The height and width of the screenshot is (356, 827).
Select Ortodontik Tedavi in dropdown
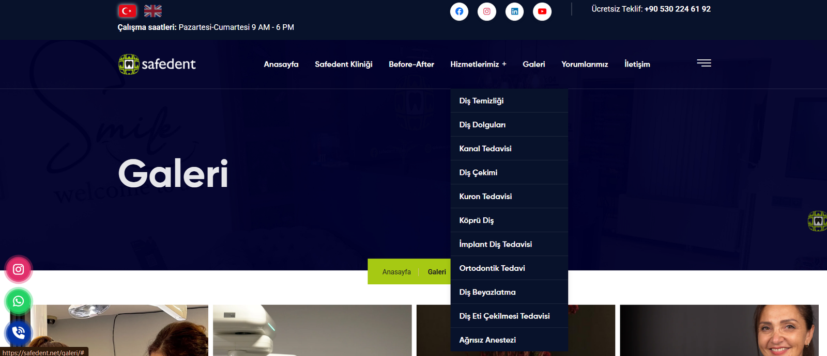pyautogui.click(x=492, y=268)
